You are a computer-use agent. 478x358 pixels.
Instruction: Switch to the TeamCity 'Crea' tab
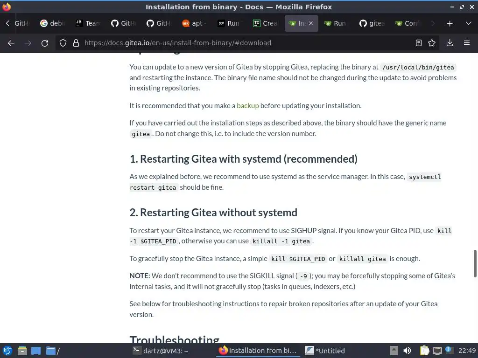[265, 23]
